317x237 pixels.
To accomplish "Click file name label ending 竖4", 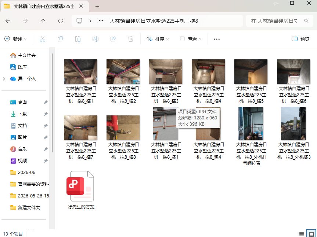I will [209, 151].
